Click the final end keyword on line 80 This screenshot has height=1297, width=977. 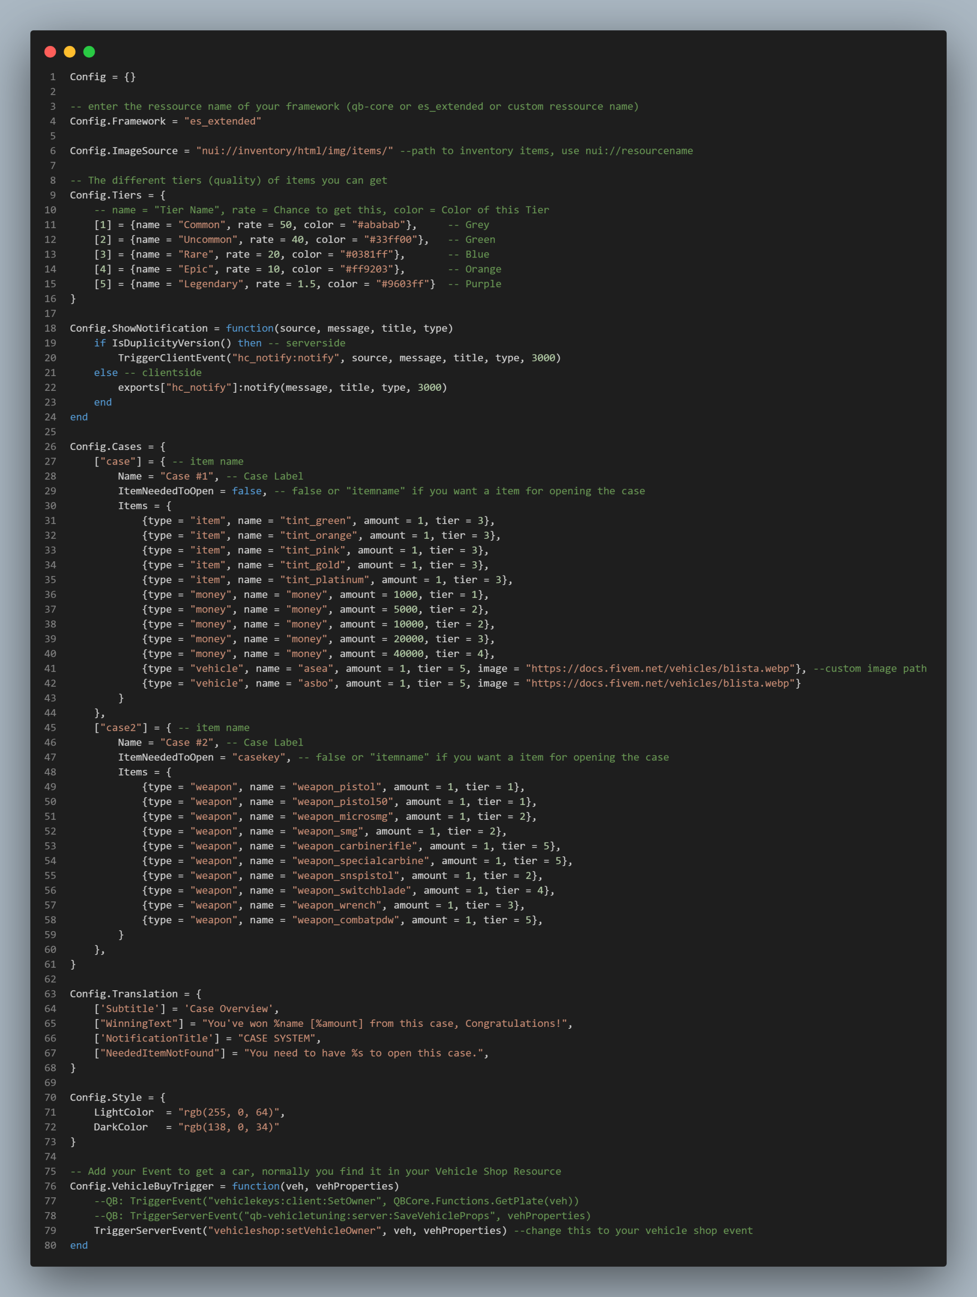point(79,1245)
